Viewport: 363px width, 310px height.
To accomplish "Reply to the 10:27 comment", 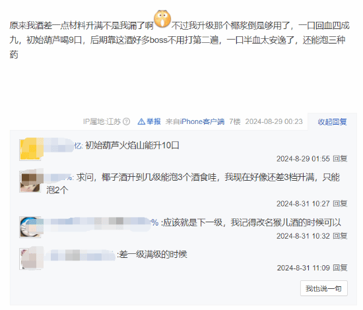I will [340, 204].
